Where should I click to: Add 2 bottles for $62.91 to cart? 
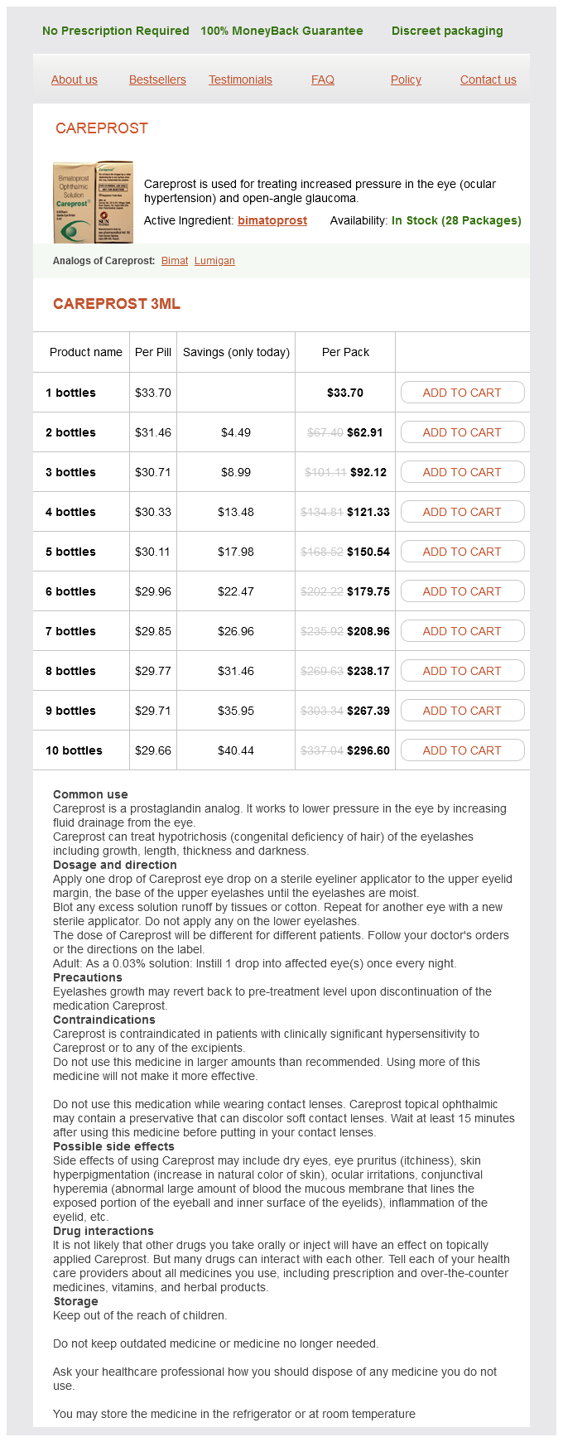[462, 432]
